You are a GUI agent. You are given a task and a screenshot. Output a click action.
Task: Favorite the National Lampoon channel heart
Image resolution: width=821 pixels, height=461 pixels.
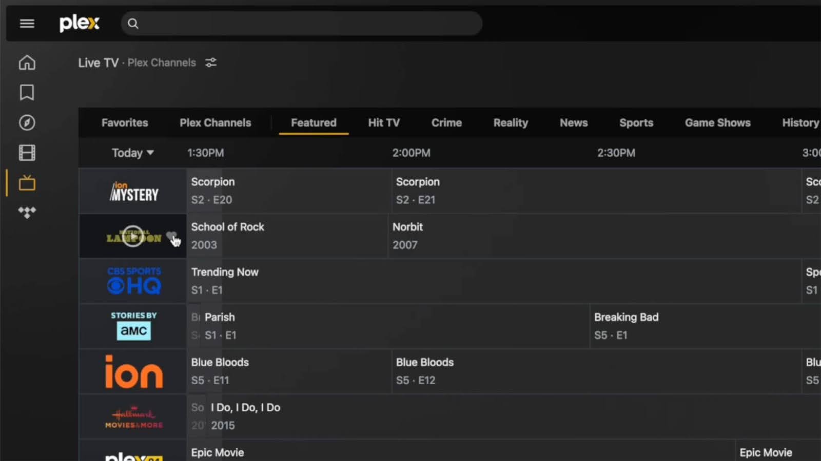point(171,236)
